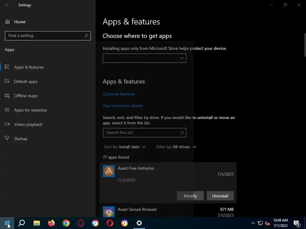
Task: Open the Filter by All drives dropdown
Action: click(176, 147)
